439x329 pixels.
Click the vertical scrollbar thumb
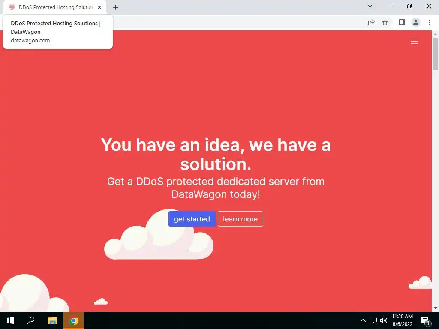(435, 54)
